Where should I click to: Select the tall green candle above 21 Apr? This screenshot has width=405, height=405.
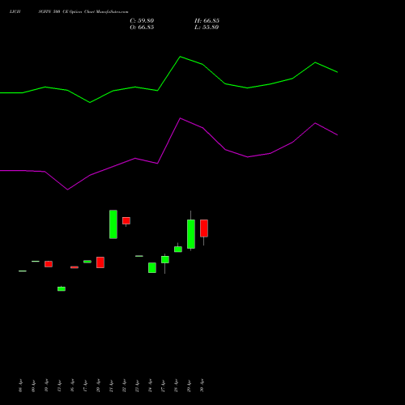pos(113,224)
